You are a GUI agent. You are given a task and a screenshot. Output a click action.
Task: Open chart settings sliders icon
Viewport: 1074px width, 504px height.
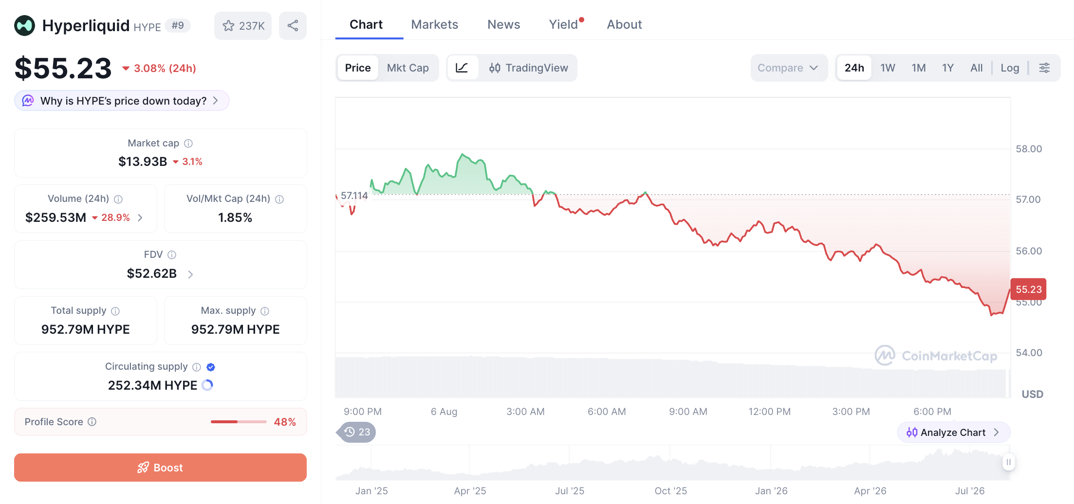click(x=1044, y=68)
